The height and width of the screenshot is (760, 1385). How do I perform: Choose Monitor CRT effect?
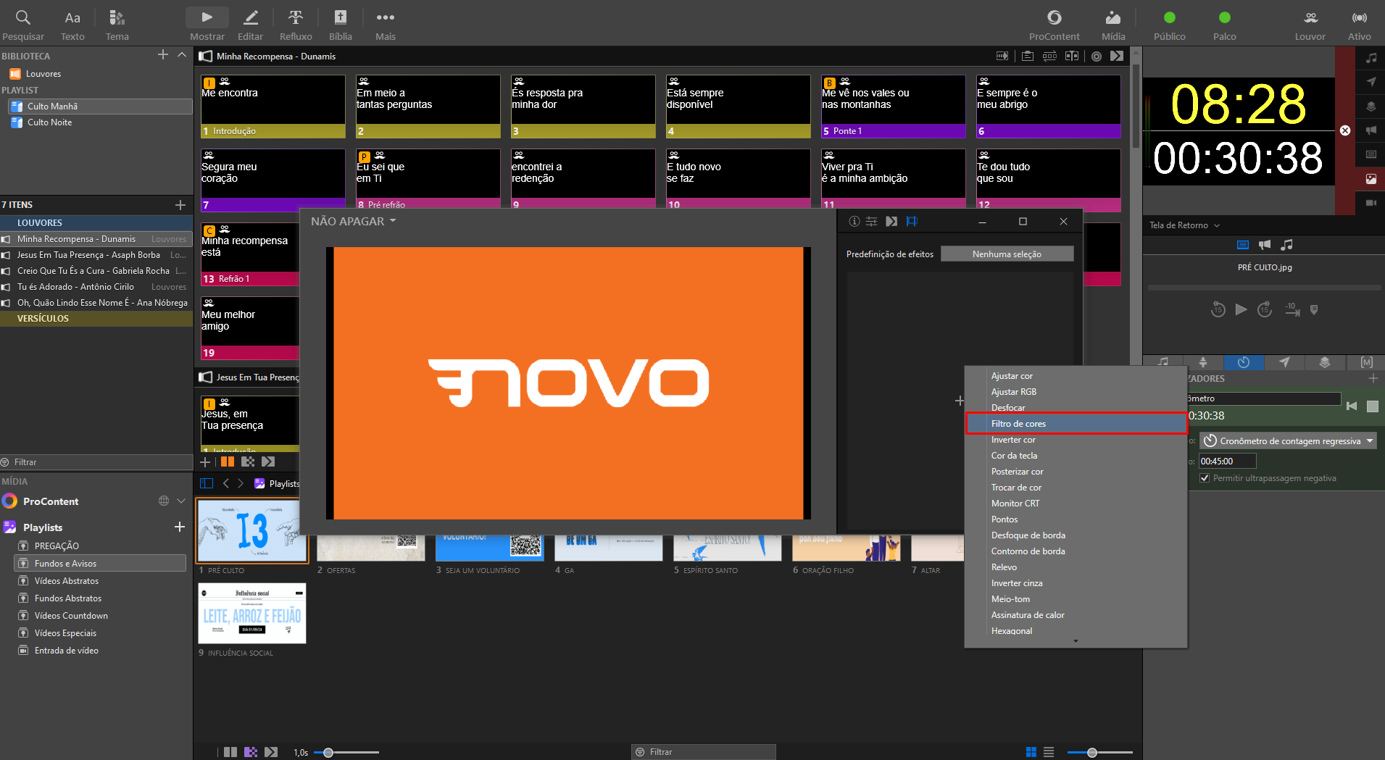[1076, 504]
